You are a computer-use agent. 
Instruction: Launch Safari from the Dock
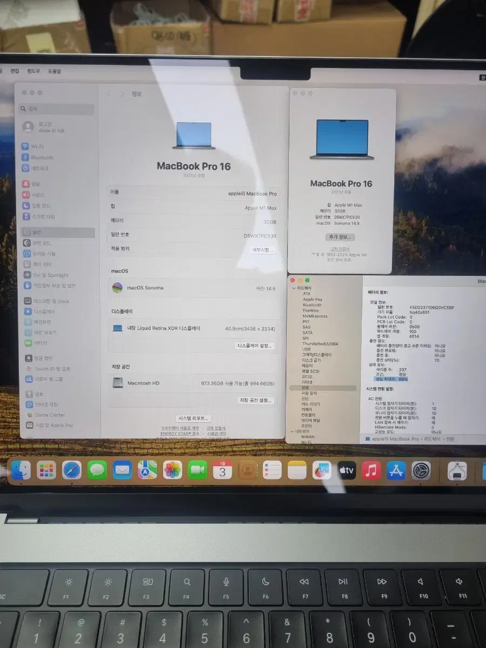point(72,470)
